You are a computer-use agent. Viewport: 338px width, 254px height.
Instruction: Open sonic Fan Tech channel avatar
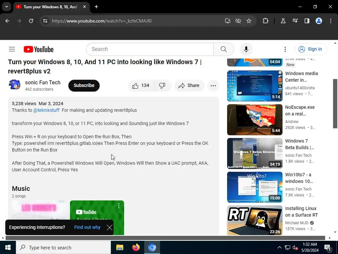click(15, 85)
